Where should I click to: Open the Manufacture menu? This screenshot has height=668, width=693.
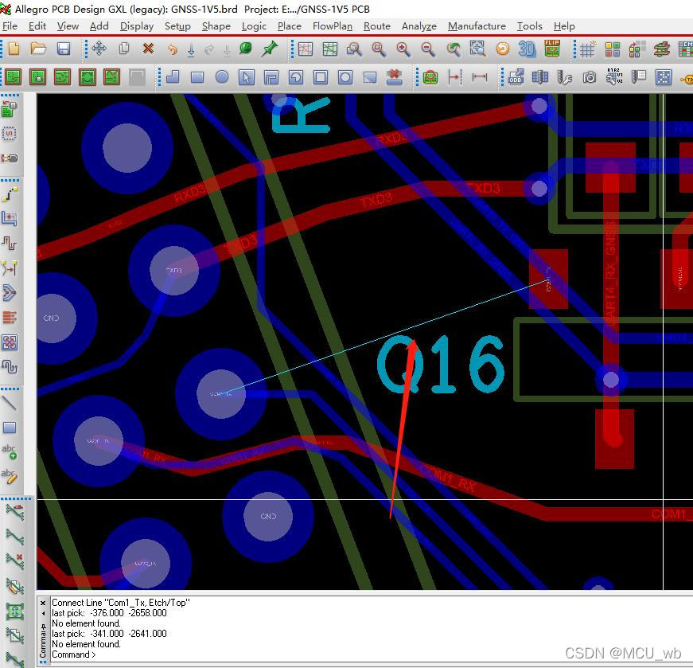click(476, 26)
